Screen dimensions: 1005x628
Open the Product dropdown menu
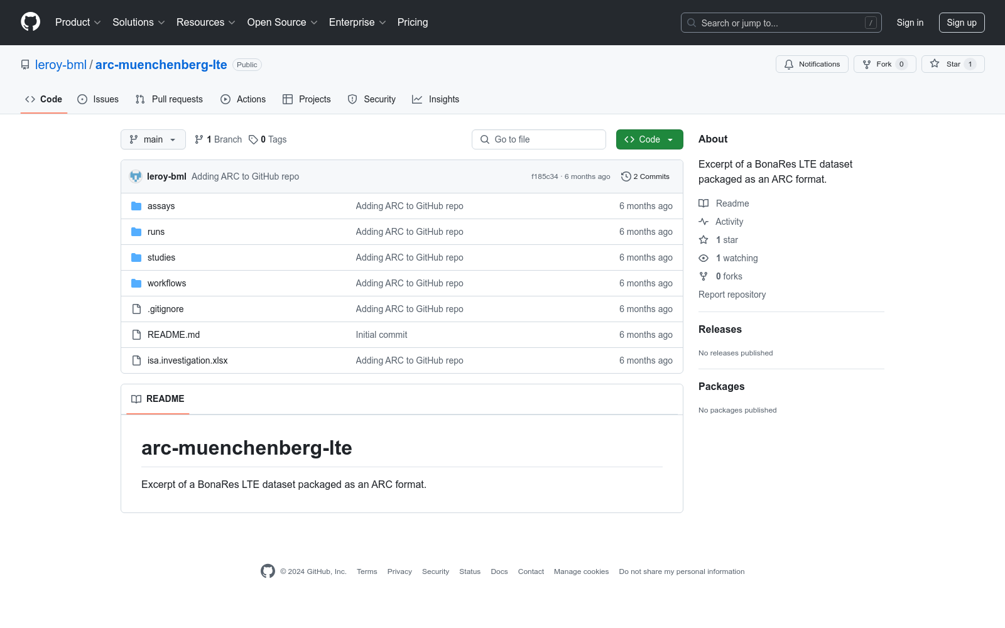coord(78,22)
